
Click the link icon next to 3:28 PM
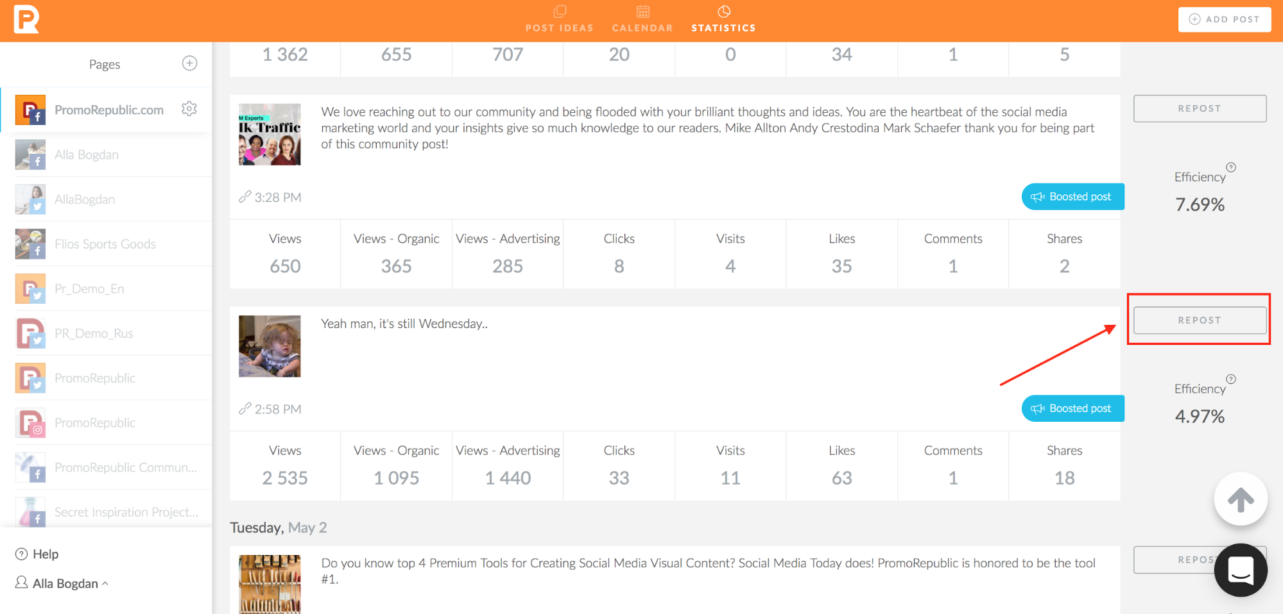[245, 197]
